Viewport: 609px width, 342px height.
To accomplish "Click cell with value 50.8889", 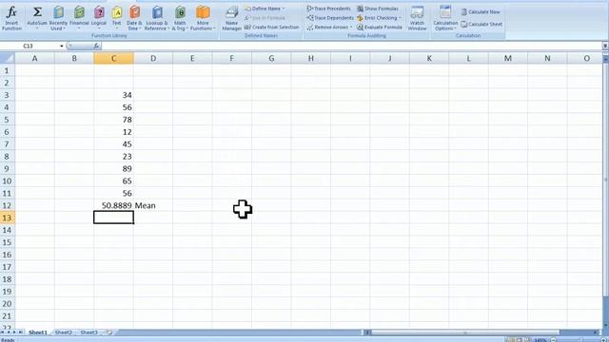I will coord(113,205).
